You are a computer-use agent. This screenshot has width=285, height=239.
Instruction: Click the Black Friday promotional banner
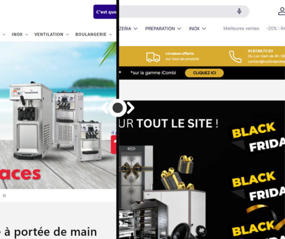[x=202, y=170]
